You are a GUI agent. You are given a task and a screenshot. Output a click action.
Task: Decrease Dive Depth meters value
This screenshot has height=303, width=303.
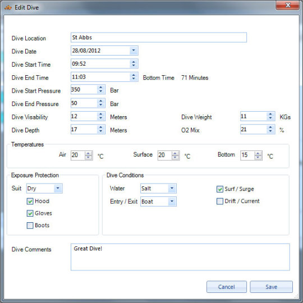pos(100,131)
